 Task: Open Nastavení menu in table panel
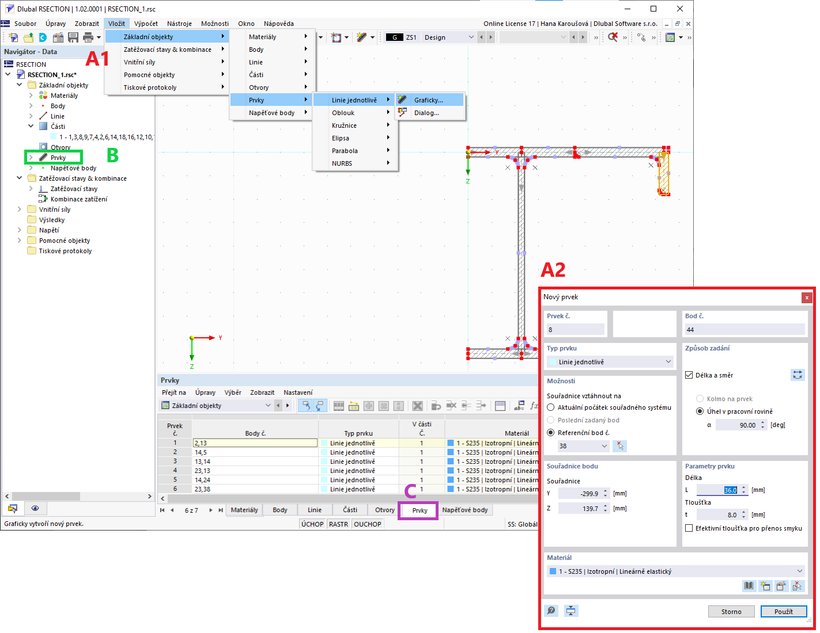298,392
